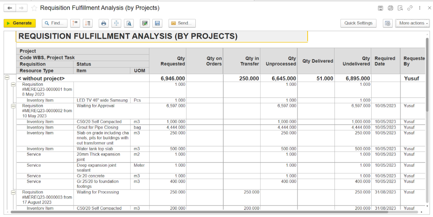Select the Qty Delivered column header

[x=315, y=61]
